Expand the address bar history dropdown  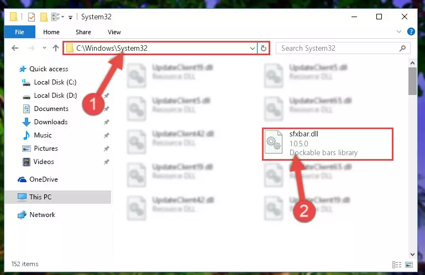pos(253,49)
